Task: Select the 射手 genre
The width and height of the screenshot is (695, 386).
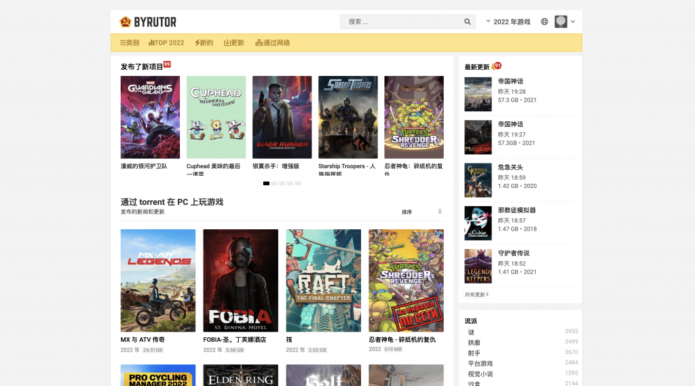Action: [x=474, y=353]
